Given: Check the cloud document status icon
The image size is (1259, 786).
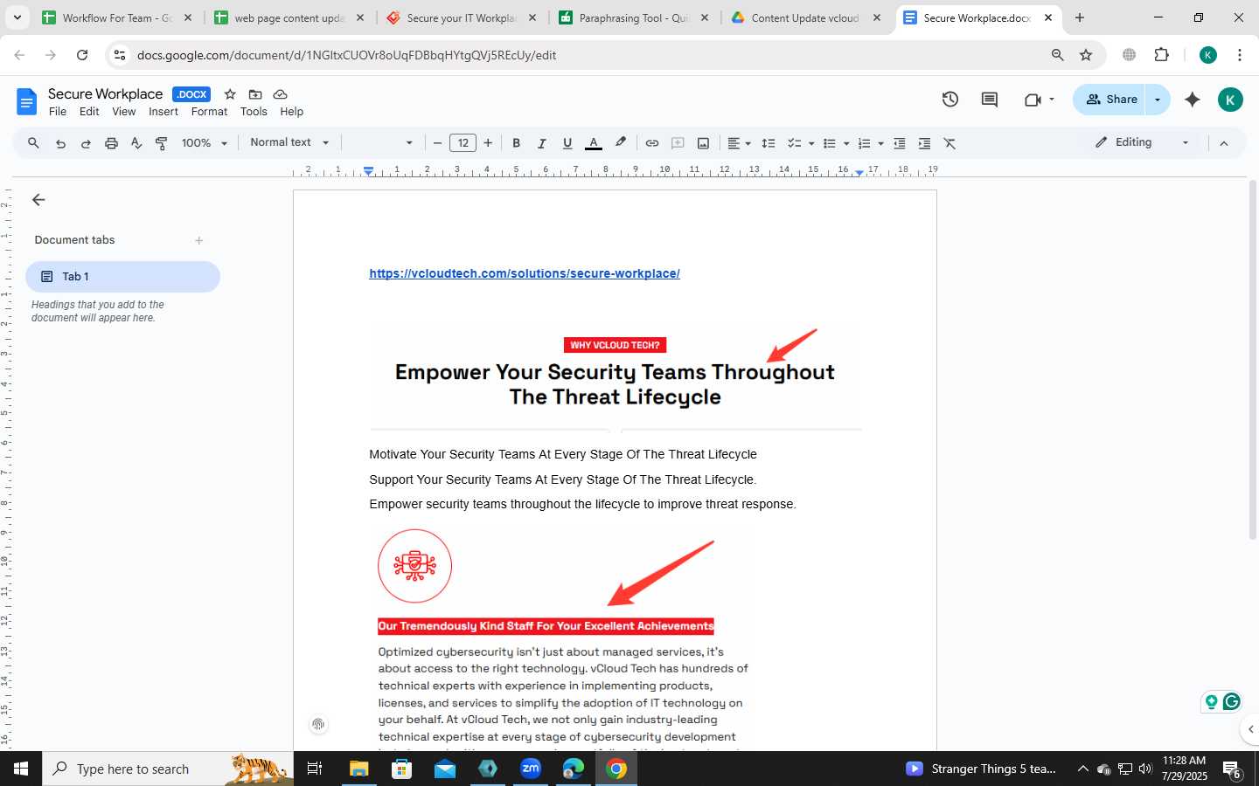Looking at the screenshot, I should (281, 94).
